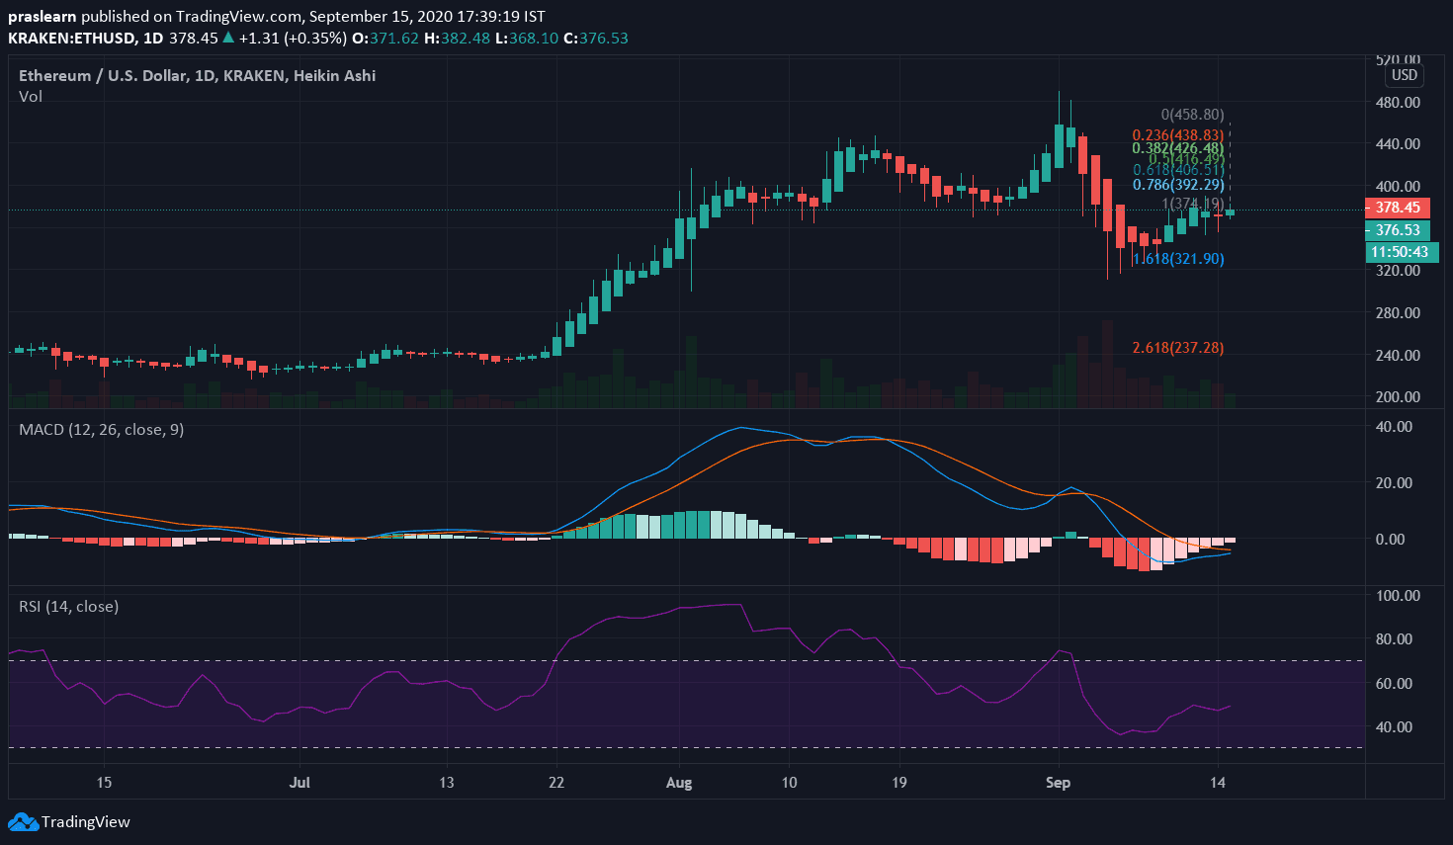
Task: Click the praslearn author name
Action: point(42,17)
